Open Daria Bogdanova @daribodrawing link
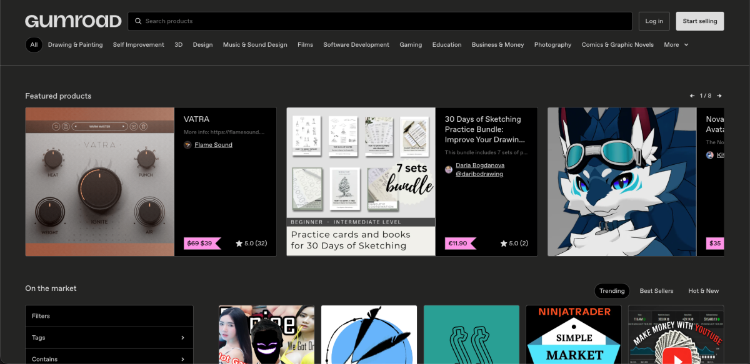The image size is (750, 364). pos(480,170)
